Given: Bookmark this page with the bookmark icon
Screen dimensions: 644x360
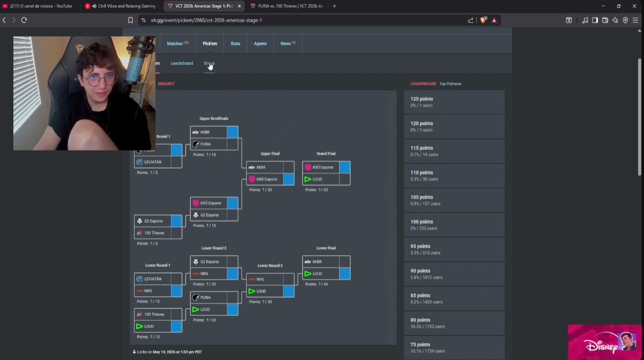Looking at the screenshot, I should coord(131,20).
